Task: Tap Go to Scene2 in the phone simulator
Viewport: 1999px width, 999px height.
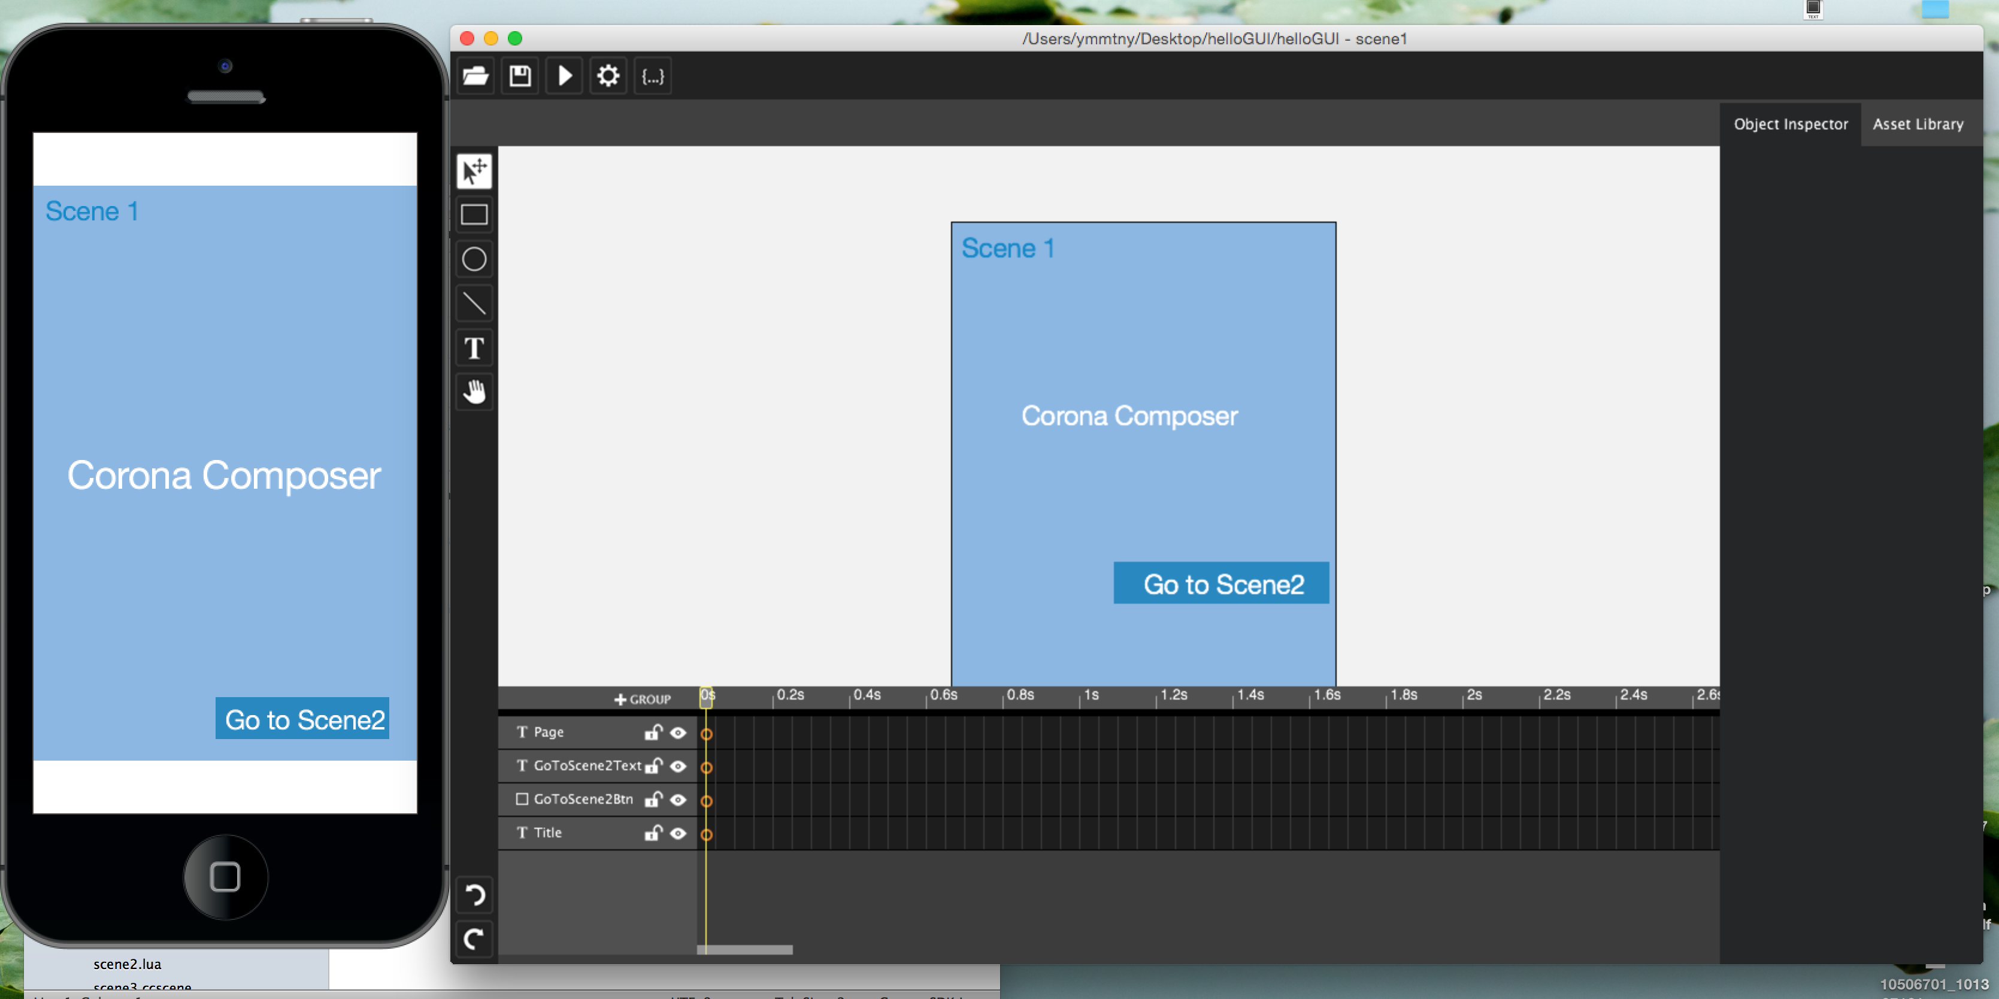Action: pyautogui.click(x=302, y=719)
